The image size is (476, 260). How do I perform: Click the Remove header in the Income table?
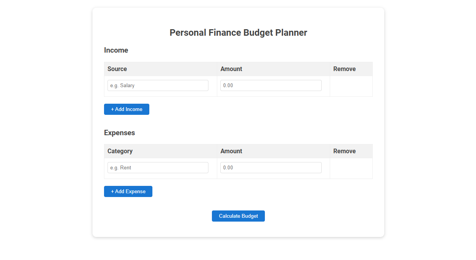344,69
